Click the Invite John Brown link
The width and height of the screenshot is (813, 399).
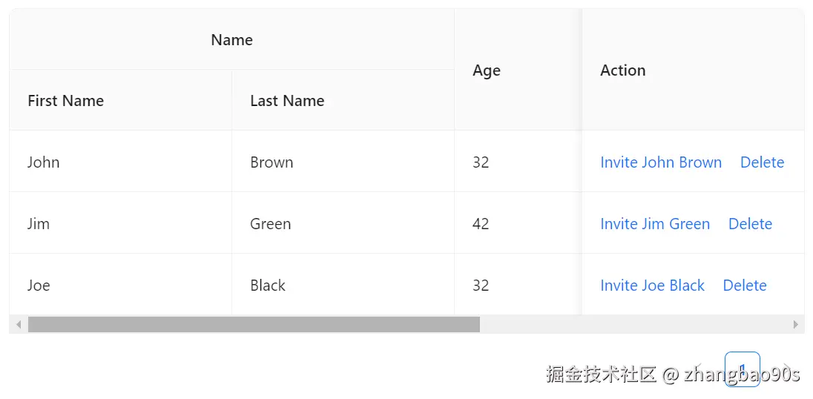click(660, 162)
